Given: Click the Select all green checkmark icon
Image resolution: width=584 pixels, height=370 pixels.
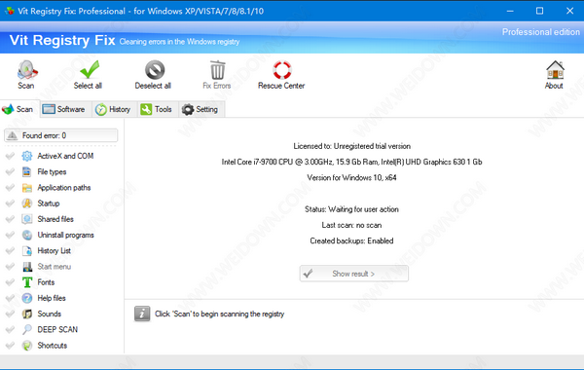Looking at the screenshot, I should pos(90,70).
